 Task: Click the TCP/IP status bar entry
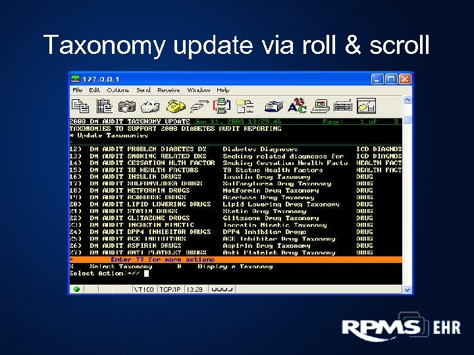tap(170, 289)
